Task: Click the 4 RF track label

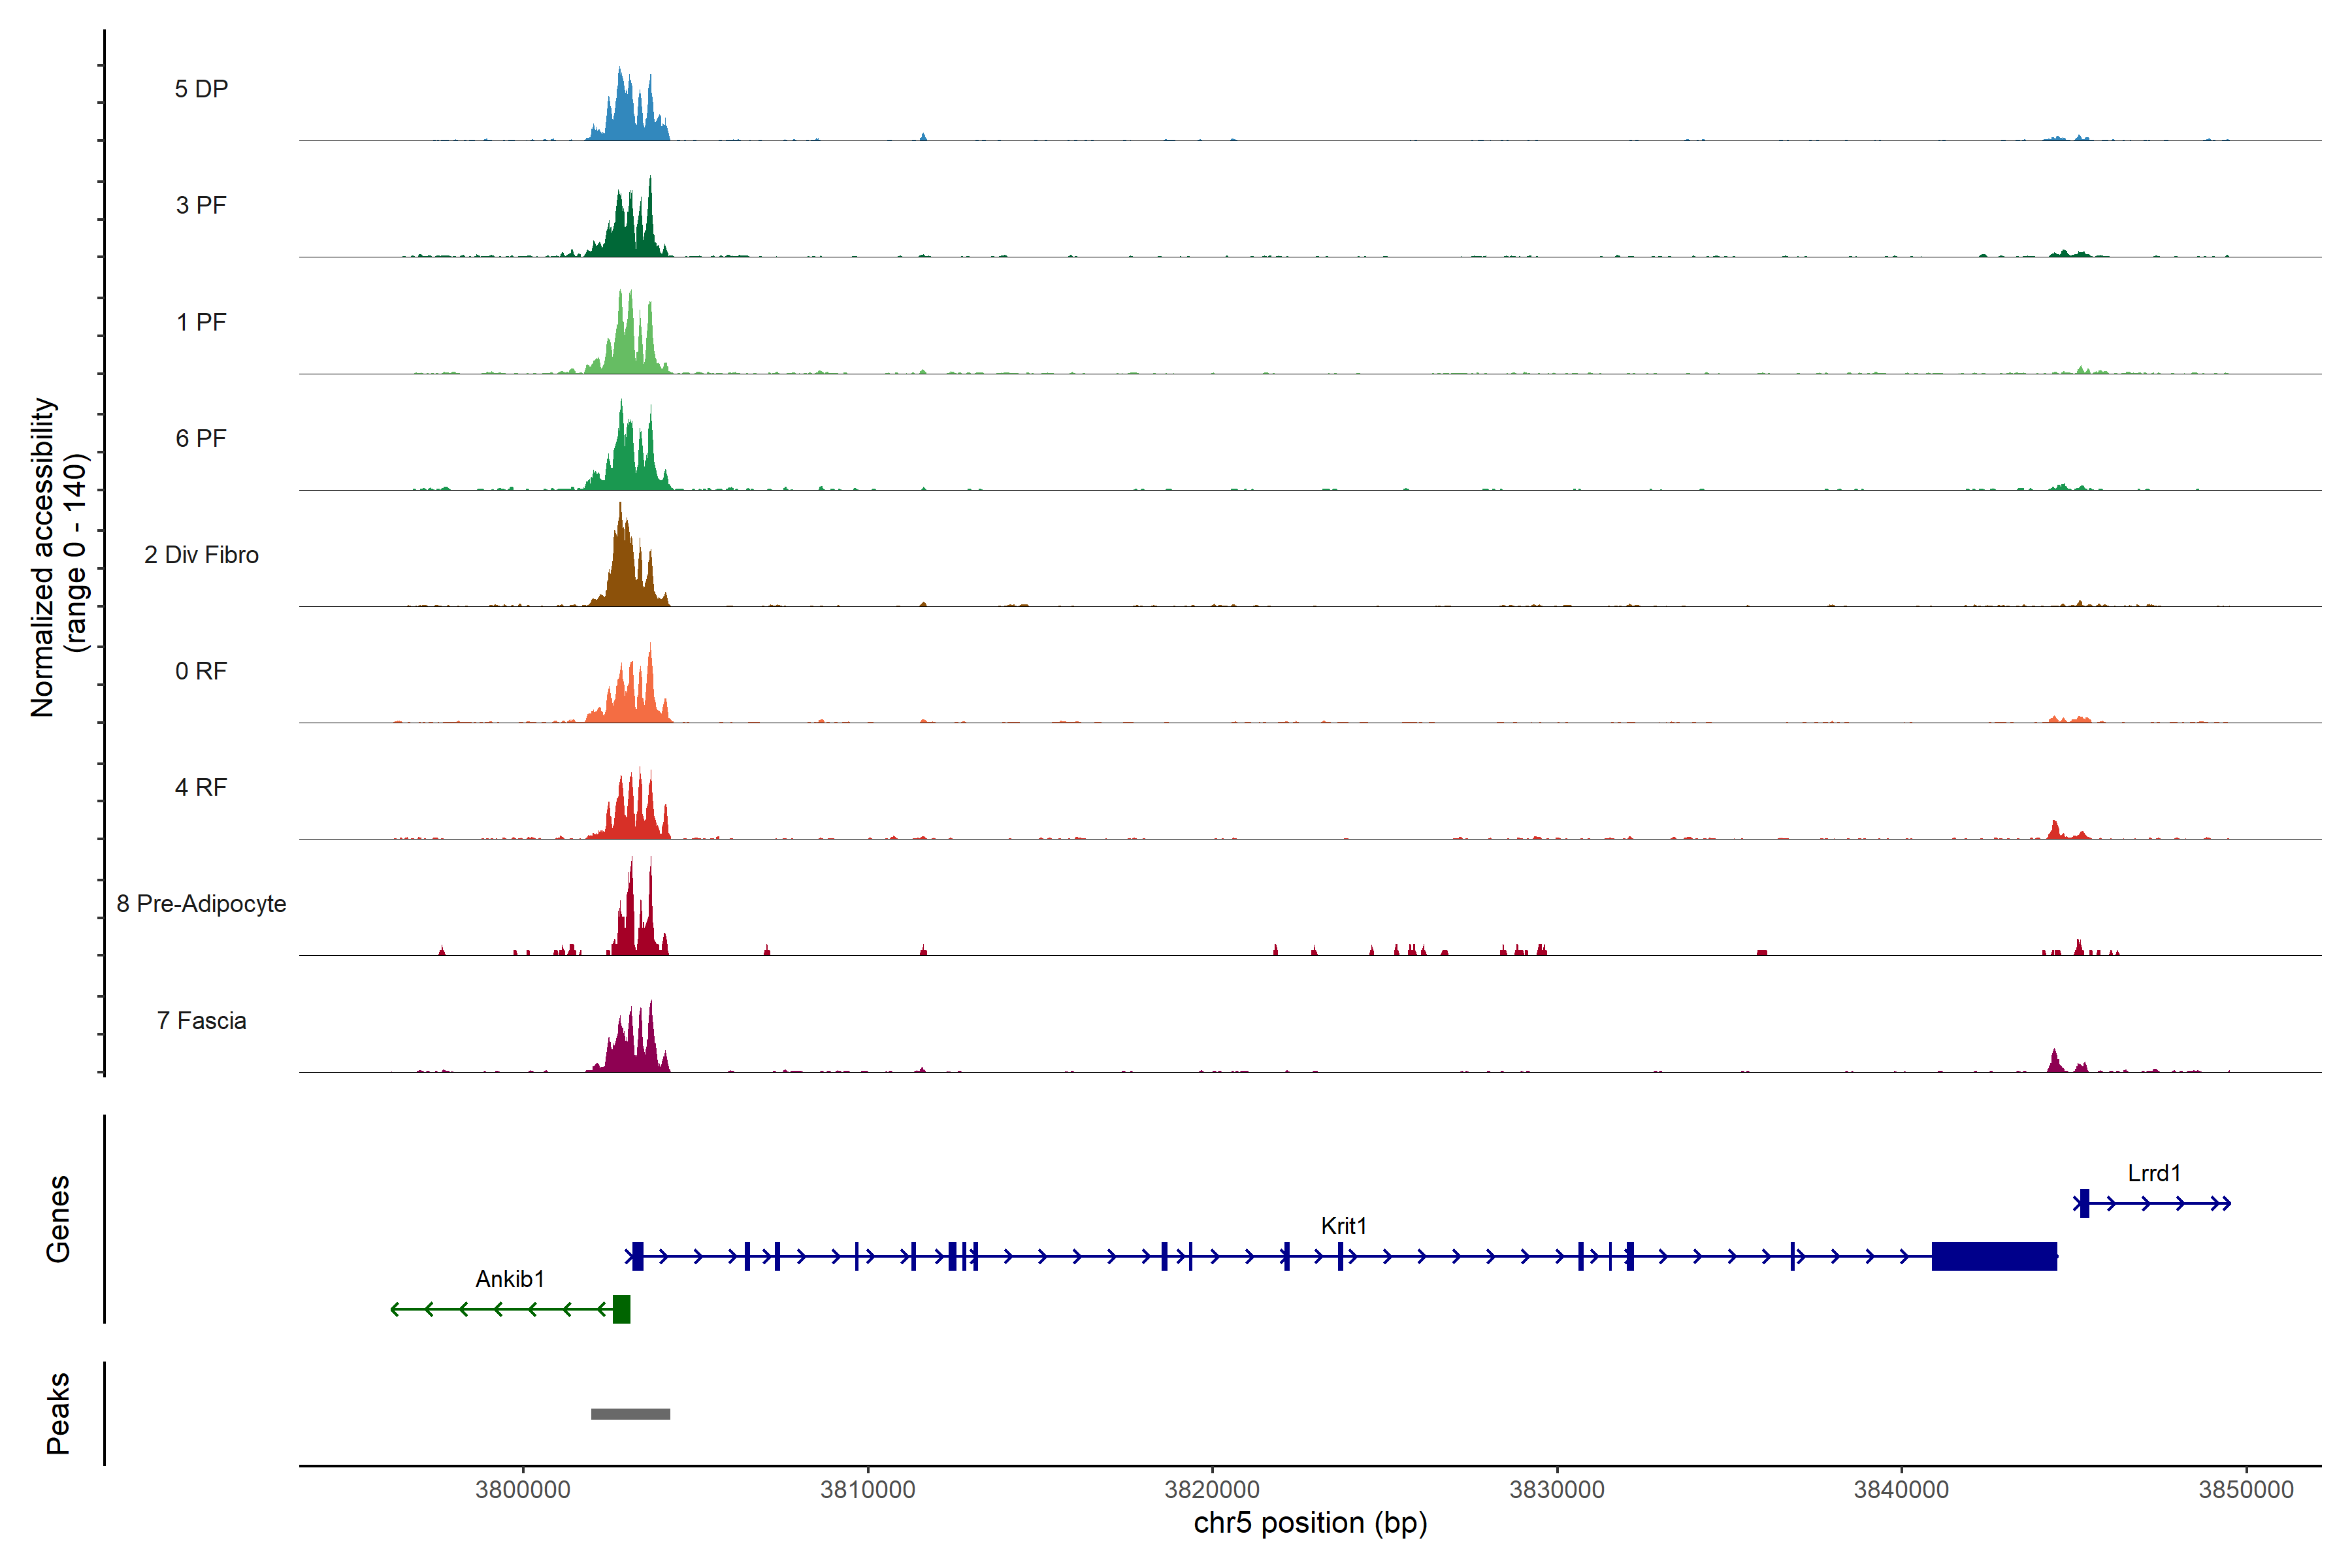Action: point(201,787)
